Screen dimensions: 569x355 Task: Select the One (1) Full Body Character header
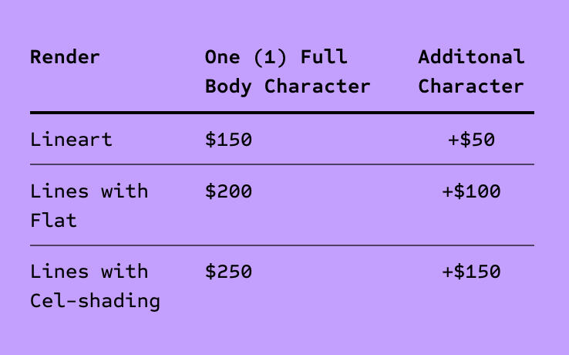(x=288, y=72)
